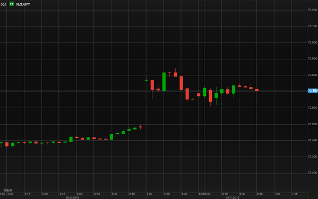Click the 29-6-2019 date label
This screenshot has height=199, width=318.
click(72, 197)
